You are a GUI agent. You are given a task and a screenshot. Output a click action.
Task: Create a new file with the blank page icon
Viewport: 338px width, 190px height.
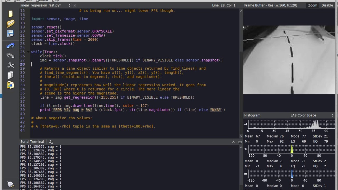(x=11, y=14)
